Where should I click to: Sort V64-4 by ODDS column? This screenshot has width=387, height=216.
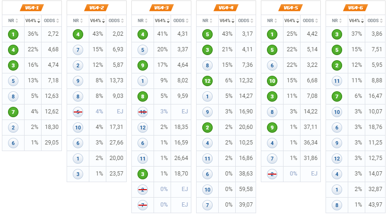[x=246, y=21]
